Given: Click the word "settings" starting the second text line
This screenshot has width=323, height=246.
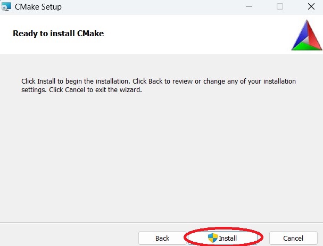Looking at the screenshot, I should [34, 90].
